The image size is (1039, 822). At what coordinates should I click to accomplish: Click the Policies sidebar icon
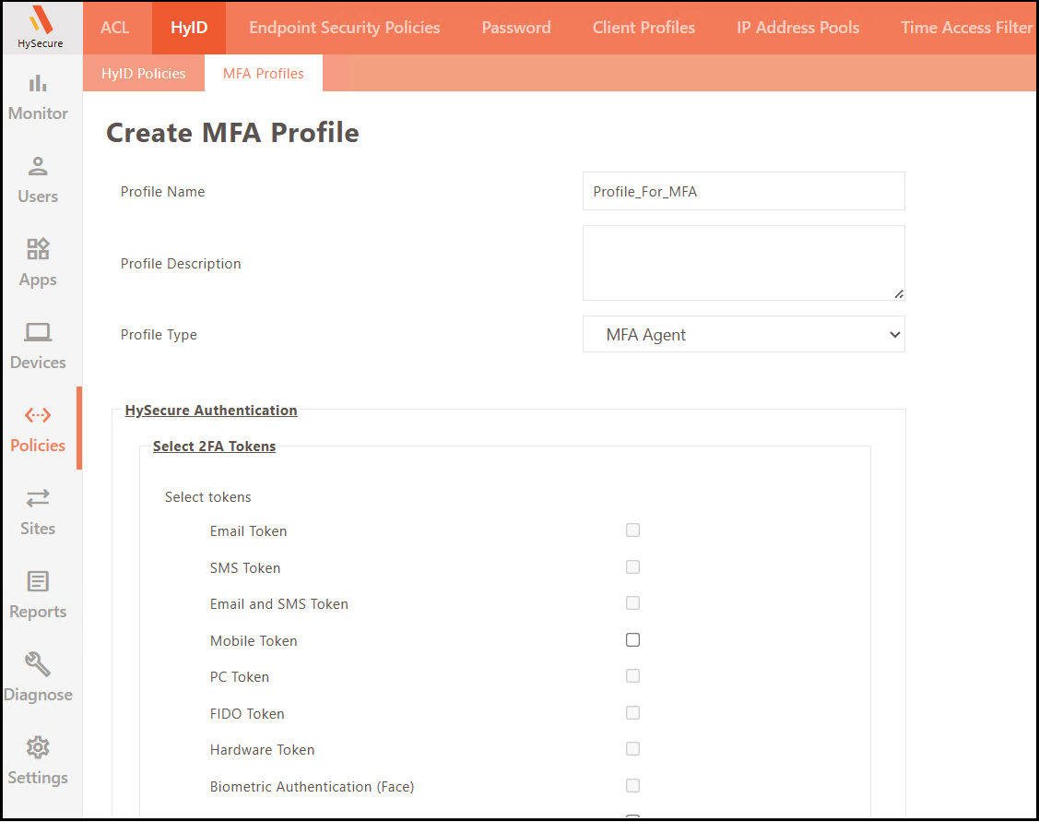[x=38, y=416]
